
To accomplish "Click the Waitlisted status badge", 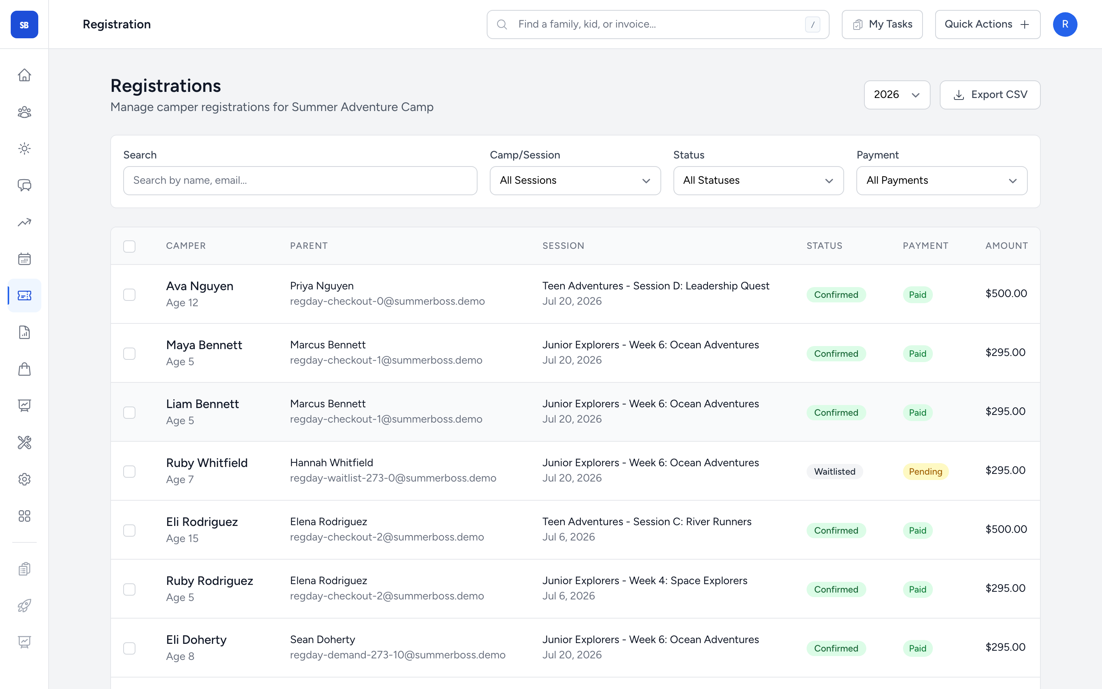I will [834, 472].
